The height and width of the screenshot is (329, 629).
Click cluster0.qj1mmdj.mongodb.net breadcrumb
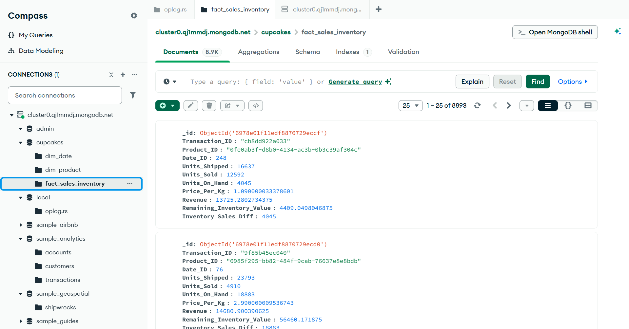pyautogui.click(x=203, y=32)
